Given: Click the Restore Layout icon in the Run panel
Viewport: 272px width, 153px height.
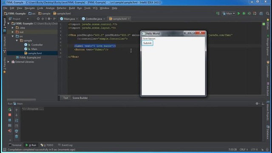Looking at the screenshot, I should click(17, 126).
